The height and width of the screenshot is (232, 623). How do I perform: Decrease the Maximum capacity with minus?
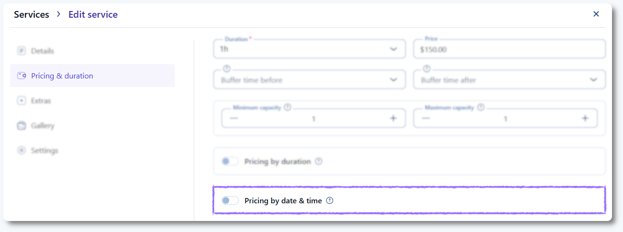point(426,119)
